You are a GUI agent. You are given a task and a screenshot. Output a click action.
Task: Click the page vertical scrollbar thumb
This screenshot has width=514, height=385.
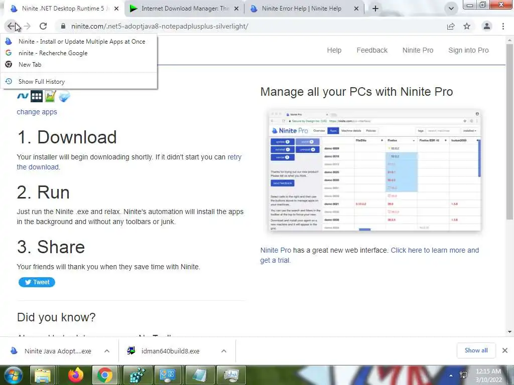click(510, 131)
